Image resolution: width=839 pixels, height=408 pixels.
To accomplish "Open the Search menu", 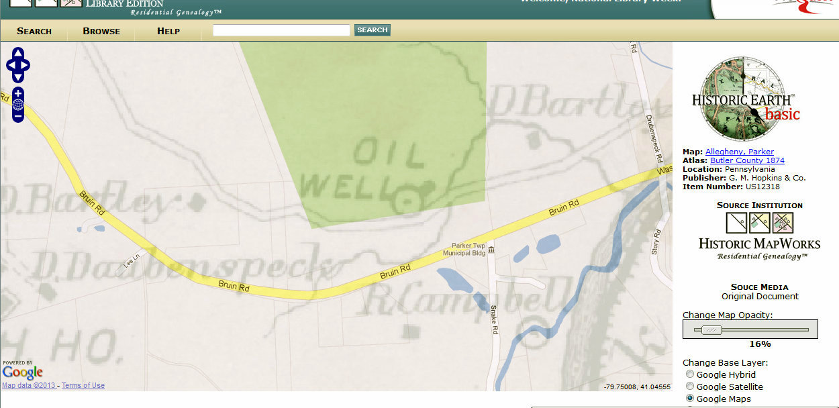I will tap(34, 31).
